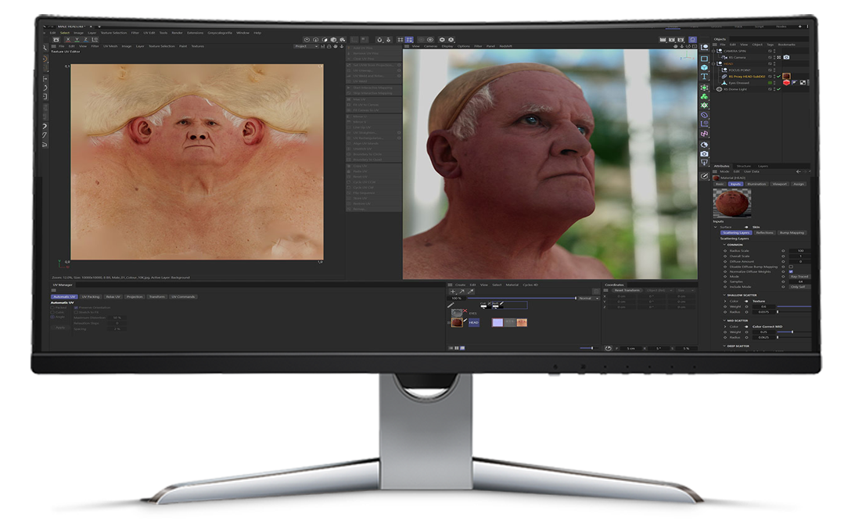The image size is (855, 524).
Task: Switch to the Structure tab
Action: tap(744, 166)
